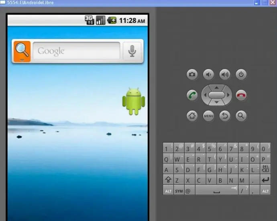Minimize the emulator window
The width and height of the screenshot is (277, 221).
257,3
